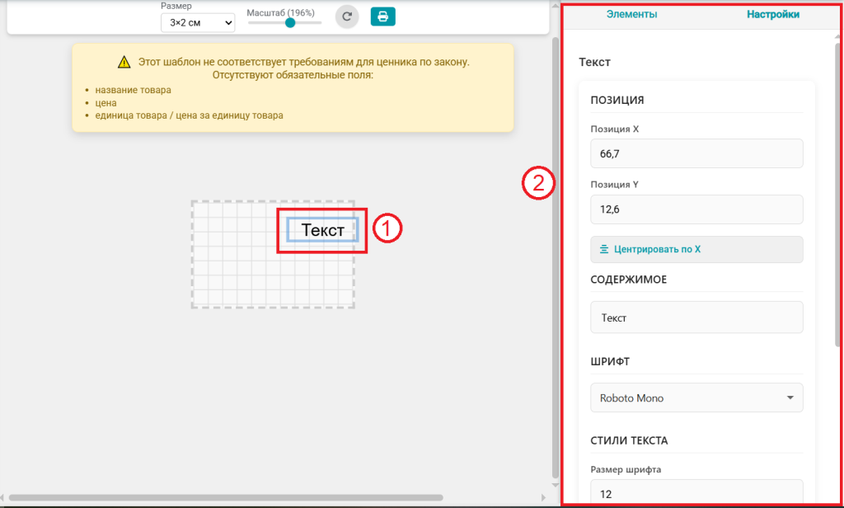Click the refresh icon next to the zoom slider
Screen dimensions: 844x508
pyautogui.click(x=347, y=16)
